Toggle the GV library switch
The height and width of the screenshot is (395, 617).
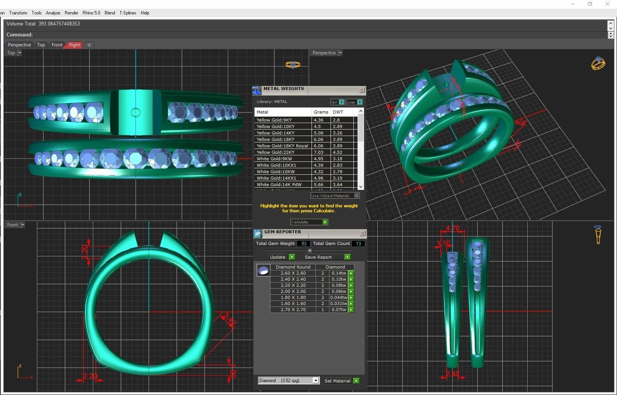coord(341,102)
